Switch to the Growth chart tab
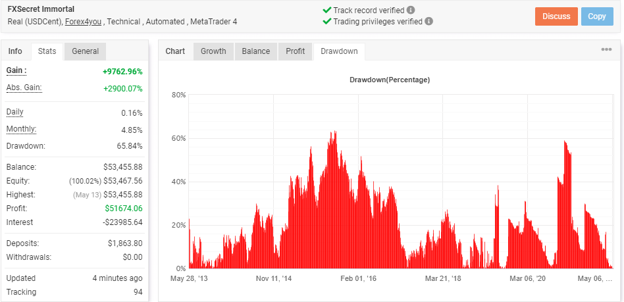The height and width of the screenshot is (302, 624). 213,51
